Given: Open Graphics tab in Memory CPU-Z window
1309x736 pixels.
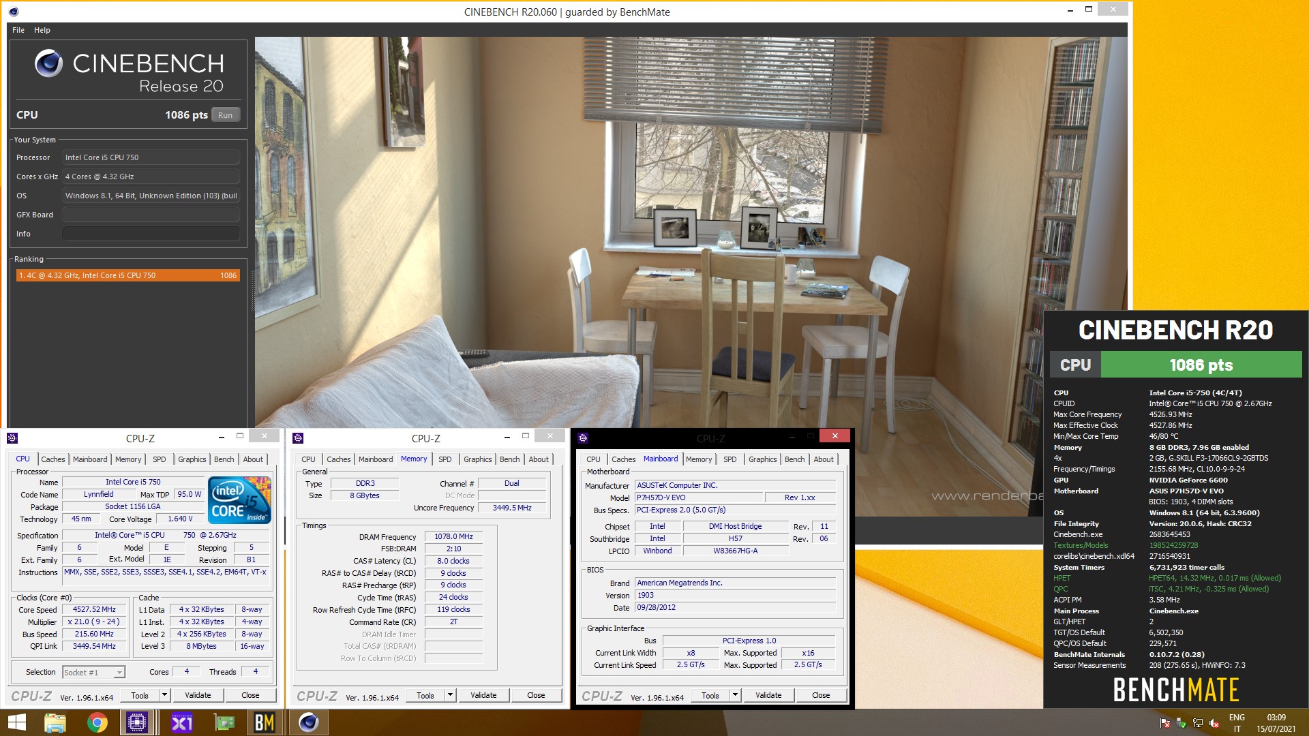Looking at the screenshot, I should click(x=478, y=459).
